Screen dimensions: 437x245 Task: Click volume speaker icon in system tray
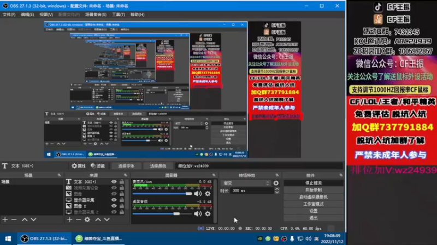308,238
